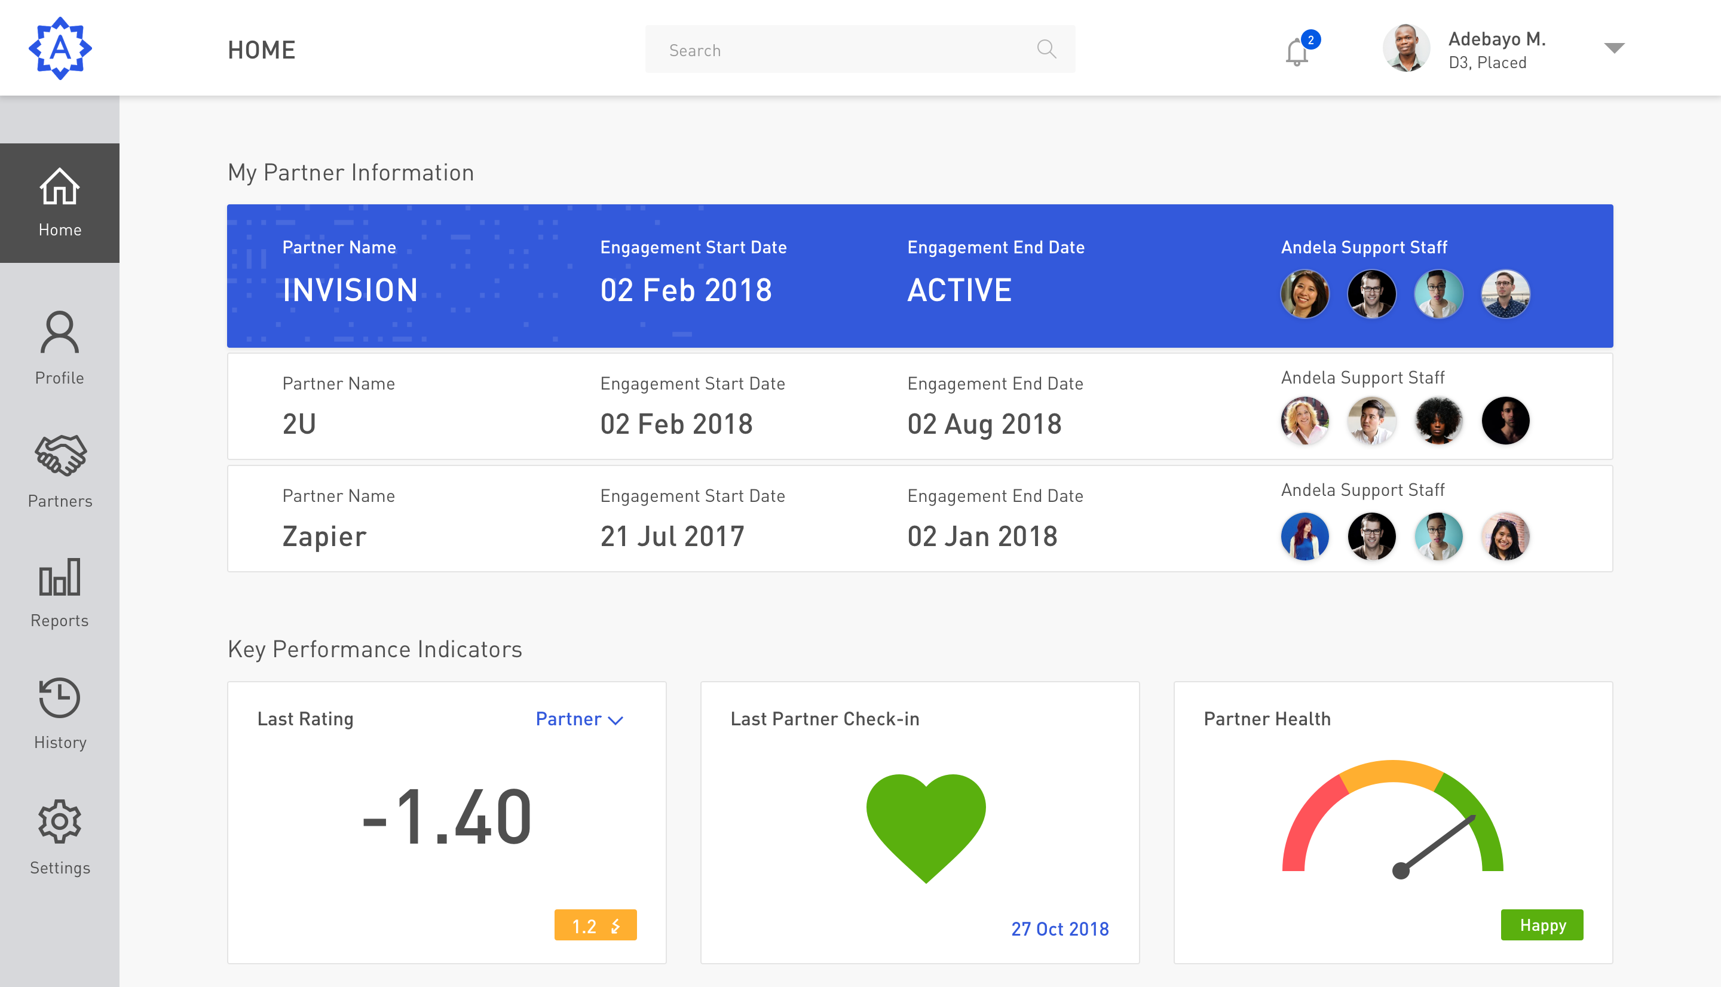Click the 21 Jul 2017 start date
The width and height of the screenshot is (1721, 987).
[672, 537]
